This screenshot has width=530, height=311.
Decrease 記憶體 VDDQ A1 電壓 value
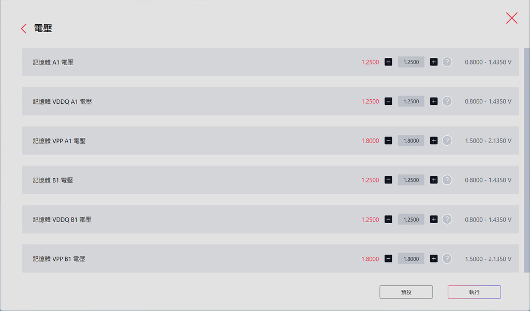coord(388,101)
